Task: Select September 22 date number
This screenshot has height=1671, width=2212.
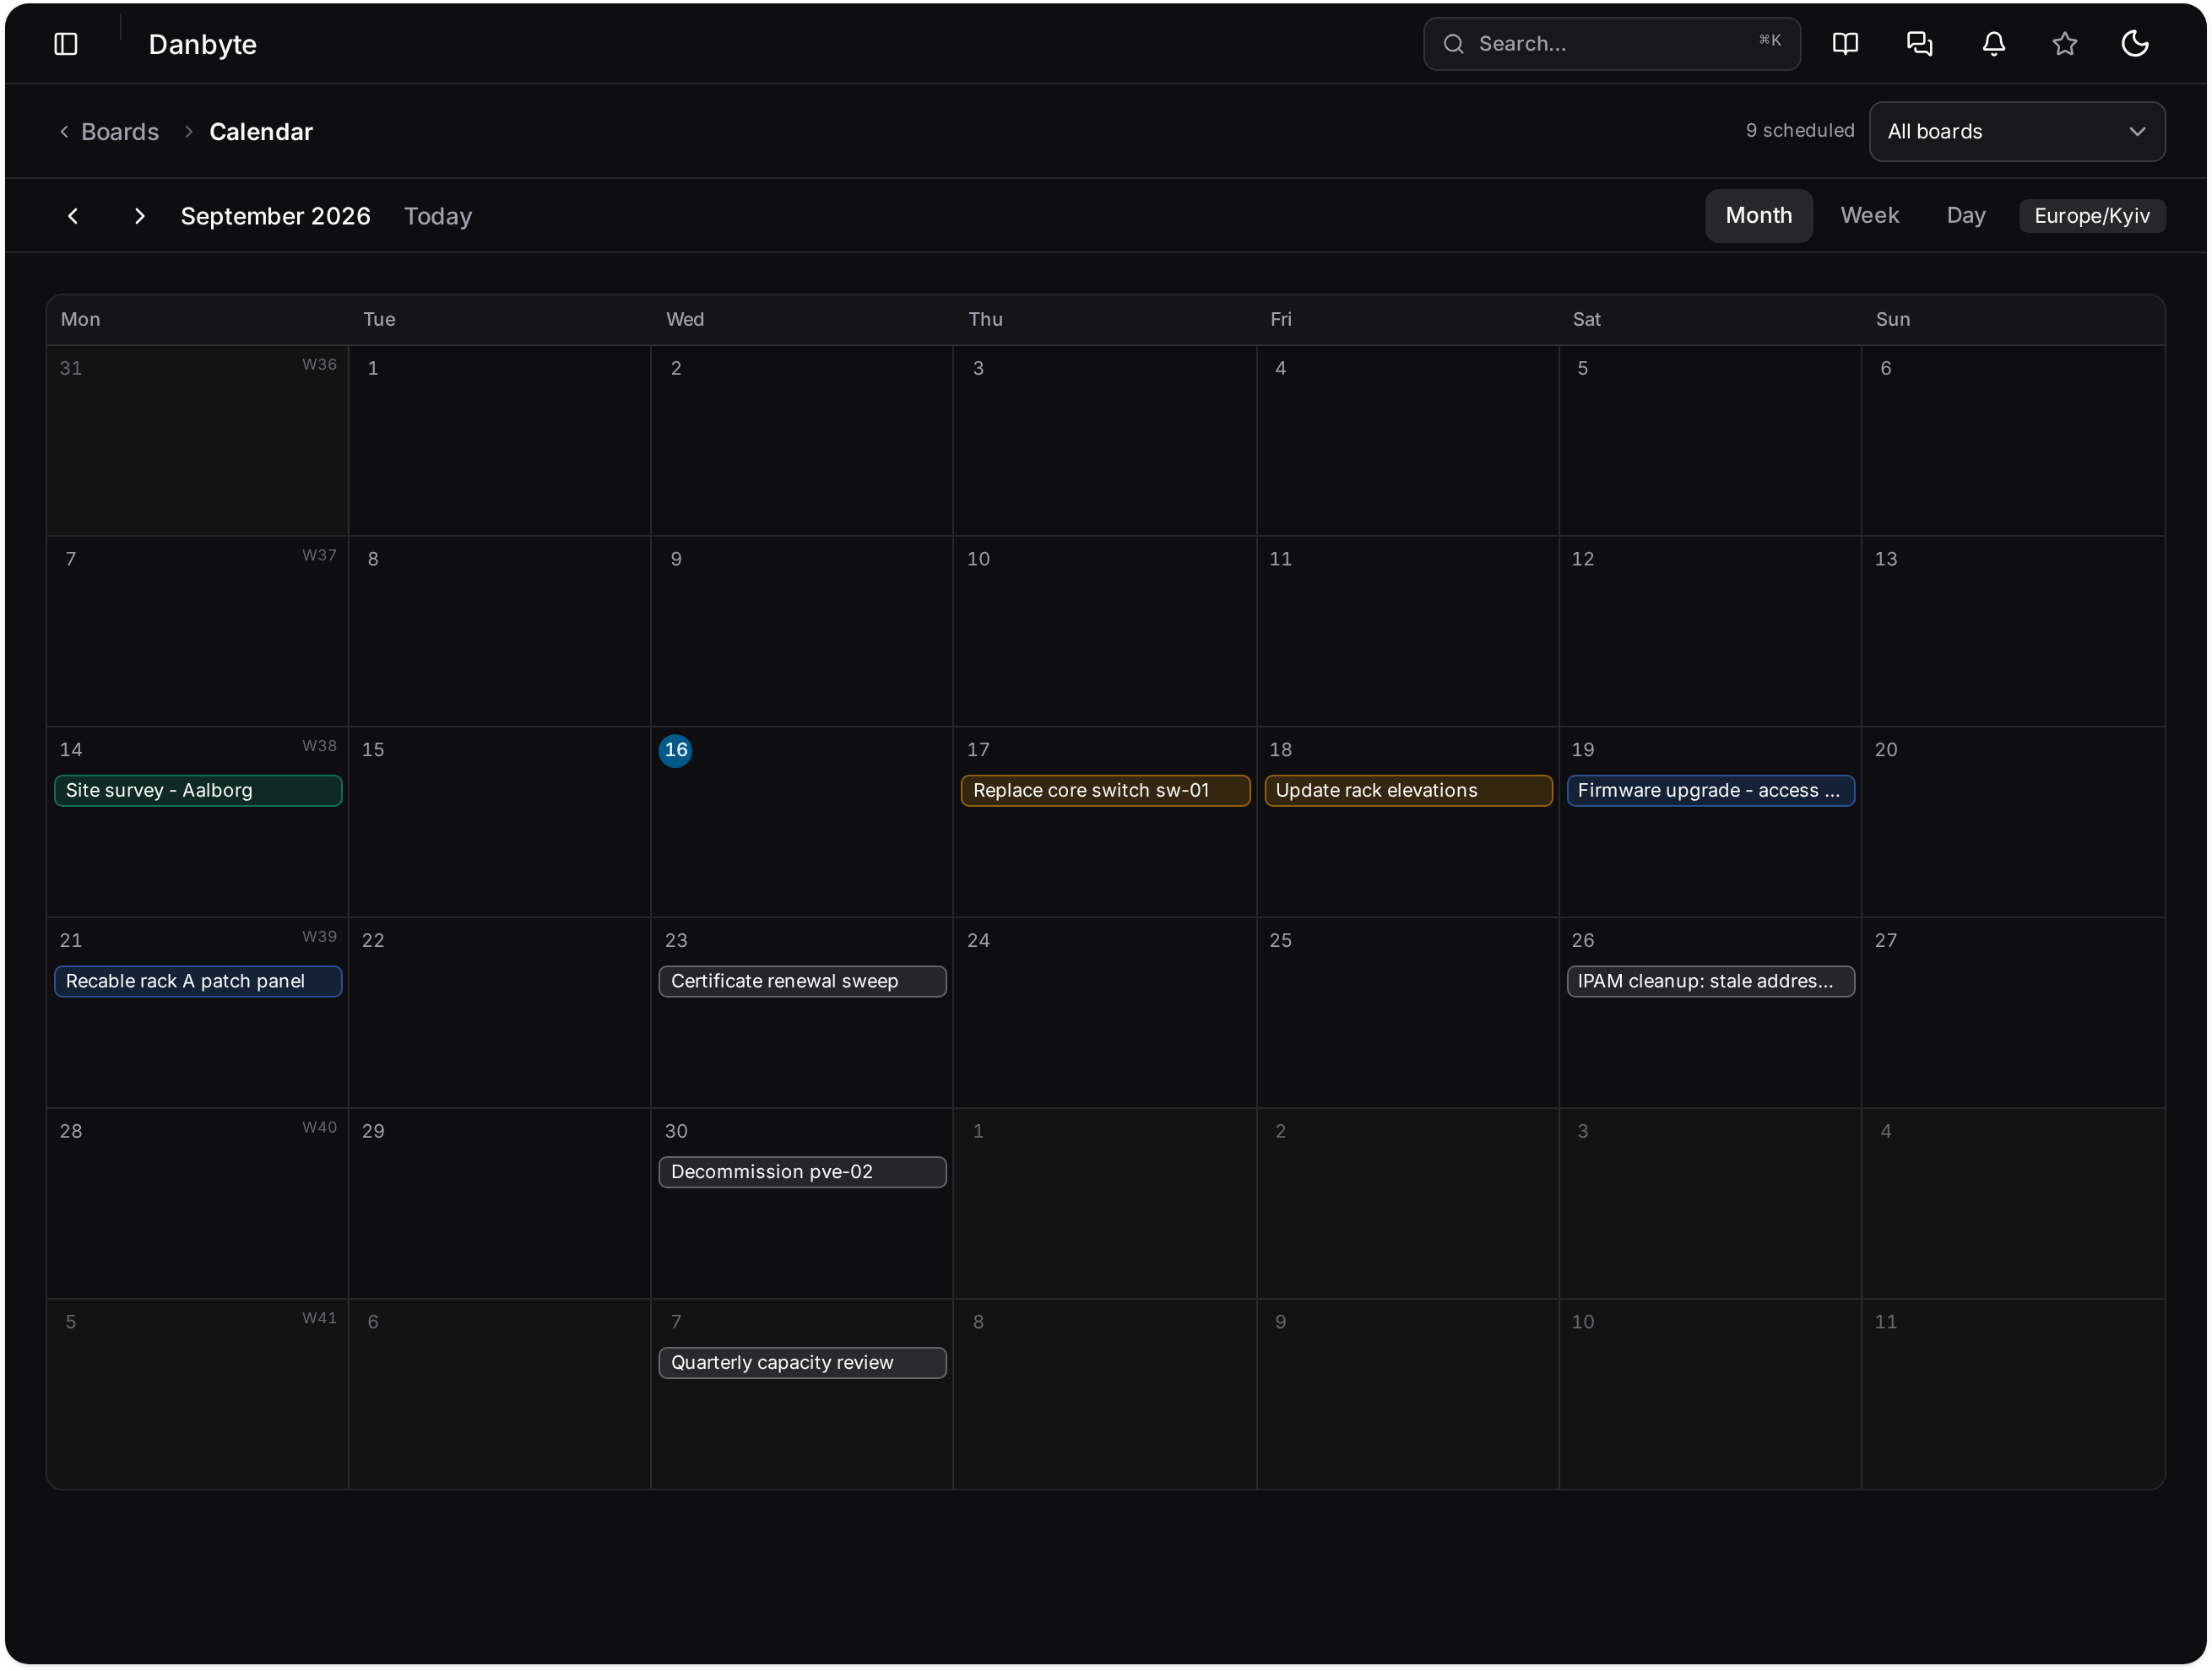Action: [372, 940]
